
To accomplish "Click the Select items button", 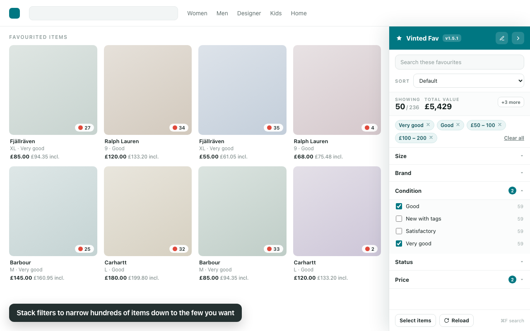I will (415, 320).
